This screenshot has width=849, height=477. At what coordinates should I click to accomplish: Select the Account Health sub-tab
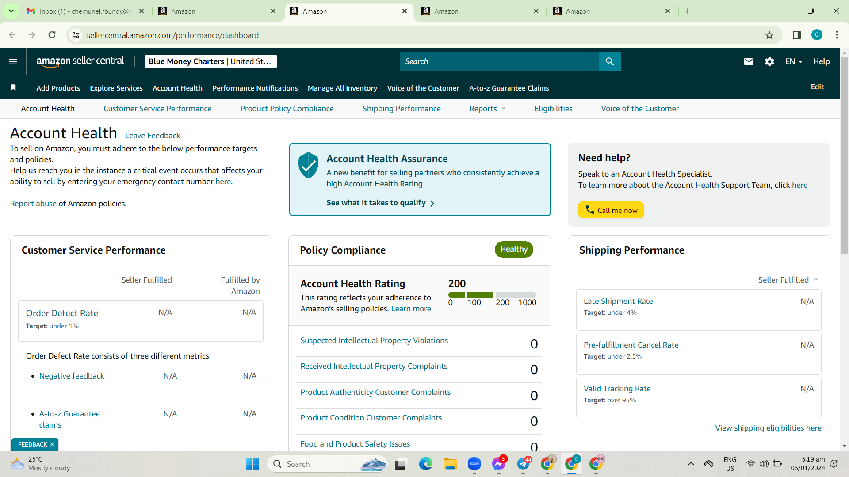click(48, 109)
